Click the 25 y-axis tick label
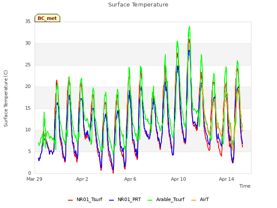This screenshot has height=208, width=277. click(28, 65)
